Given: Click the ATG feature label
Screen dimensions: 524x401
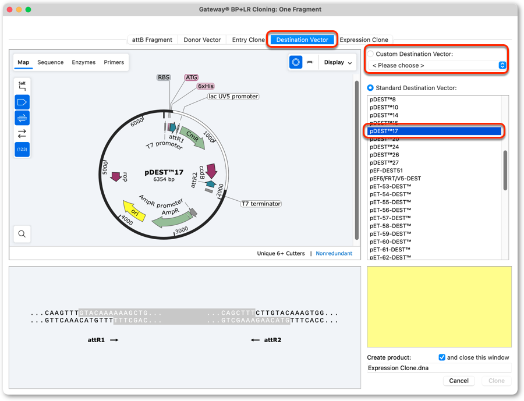Looking at the screenshot, I should [x=192, y=77].
